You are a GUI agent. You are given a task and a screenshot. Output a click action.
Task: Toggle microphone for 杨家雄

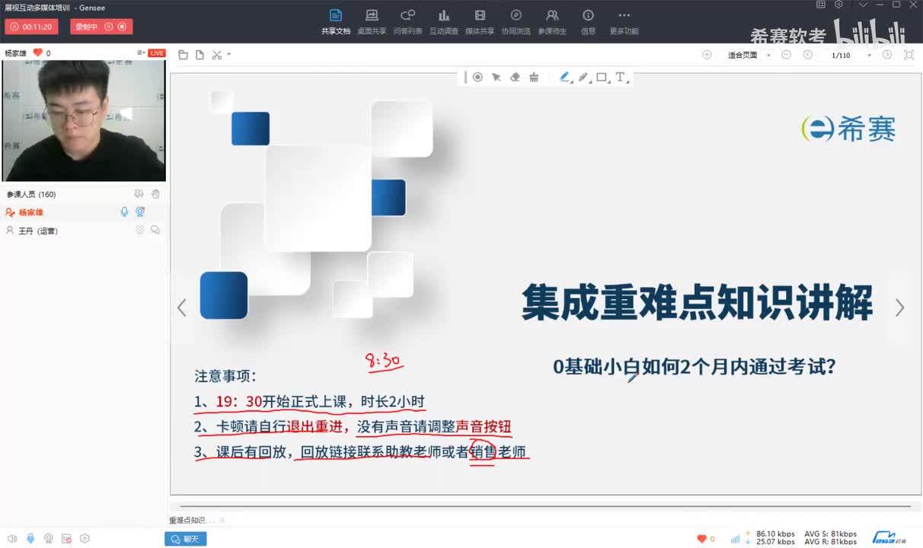[125, 212]
